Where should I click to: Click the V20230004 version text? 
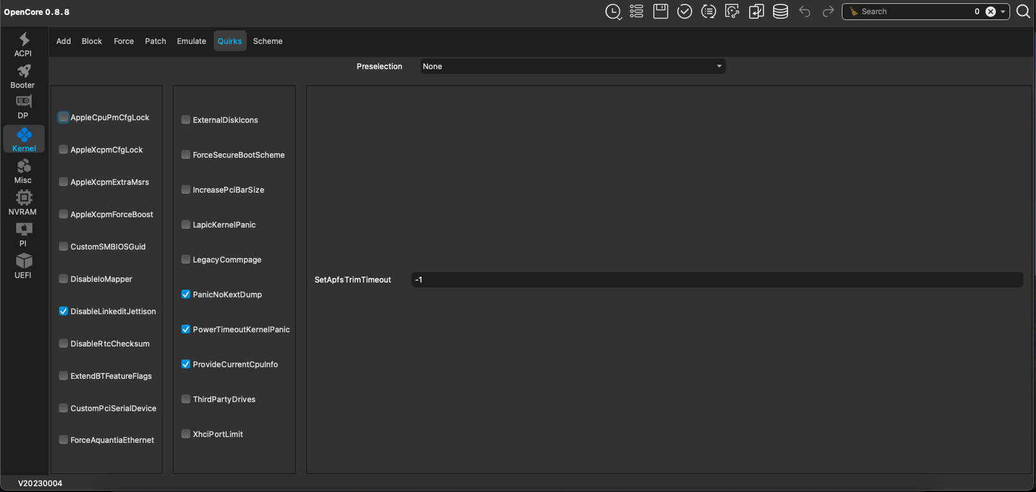(x=40, y=484)
